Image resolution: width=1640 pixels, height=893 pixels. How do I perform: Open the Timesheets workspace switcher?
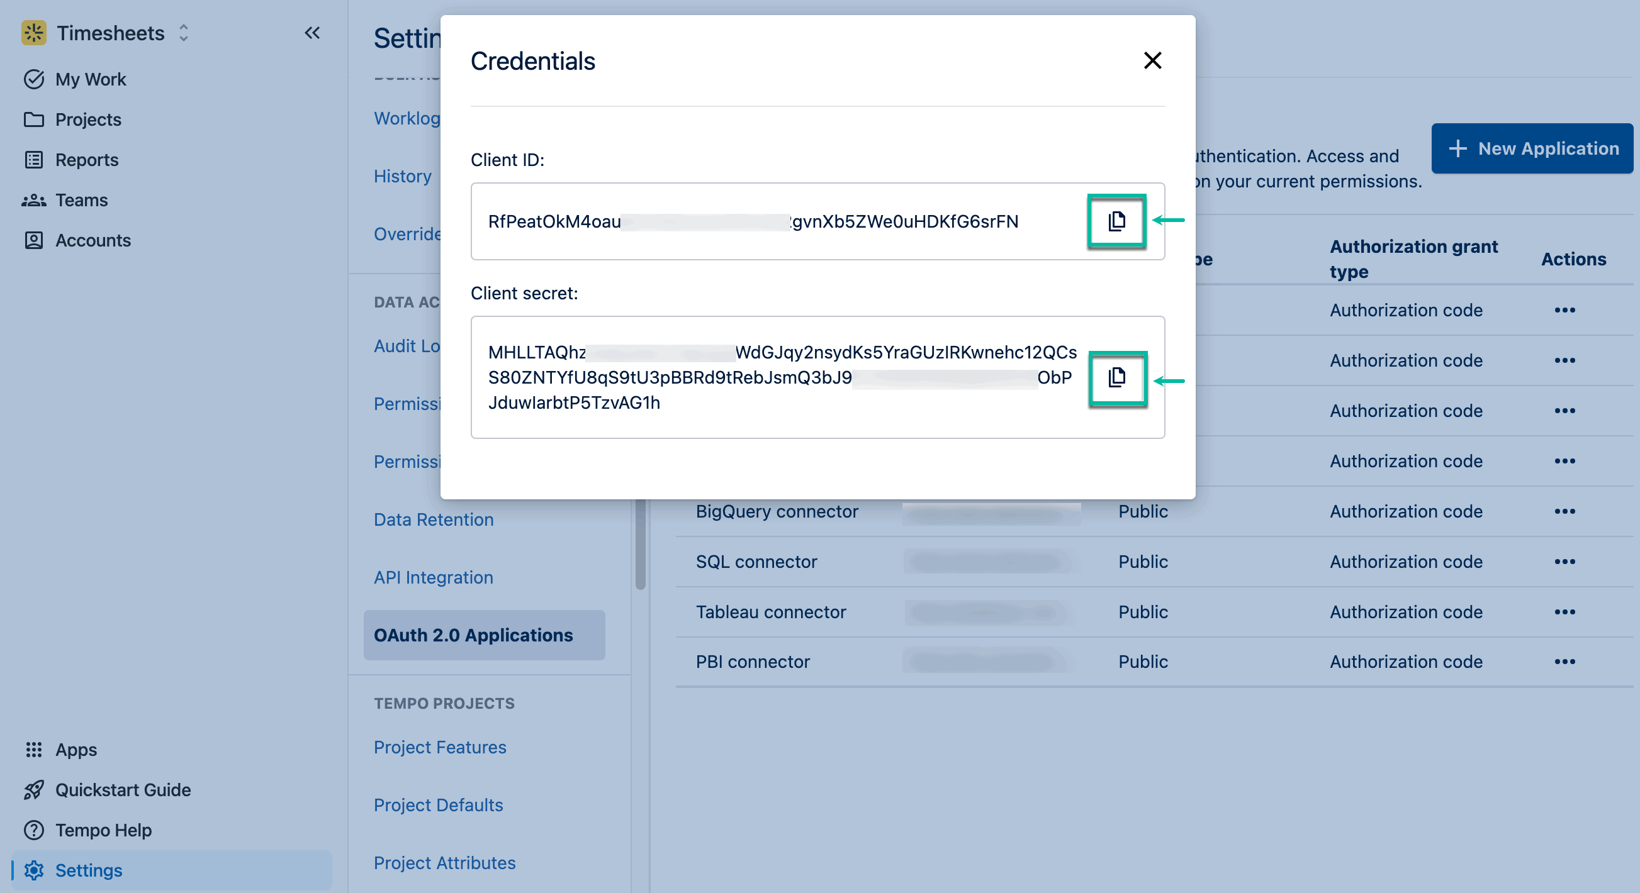click(183, 33)
